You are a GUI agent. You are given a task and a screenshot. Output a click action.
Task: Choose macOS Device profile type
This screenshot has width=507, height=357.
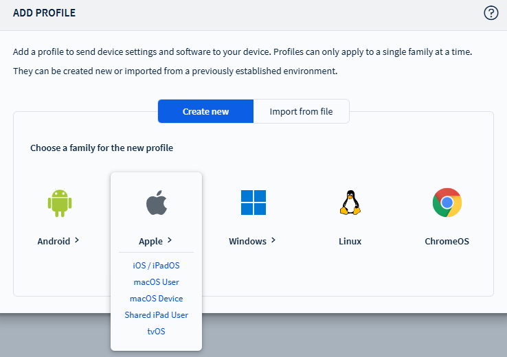pyautogui.click(x=156, y=299)
